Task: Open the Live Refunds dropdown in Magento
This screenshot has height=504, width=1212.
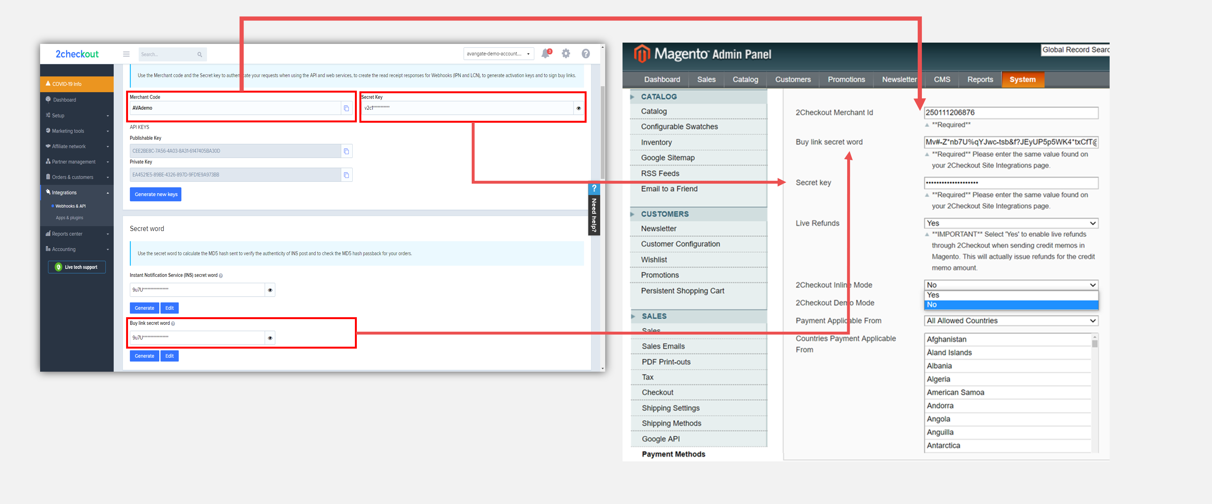Action: coord(1011,223)
